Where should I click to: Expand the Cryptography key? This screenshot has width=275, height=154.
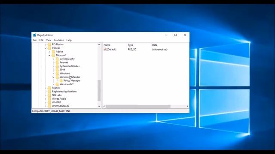click(x=53, y=59)
